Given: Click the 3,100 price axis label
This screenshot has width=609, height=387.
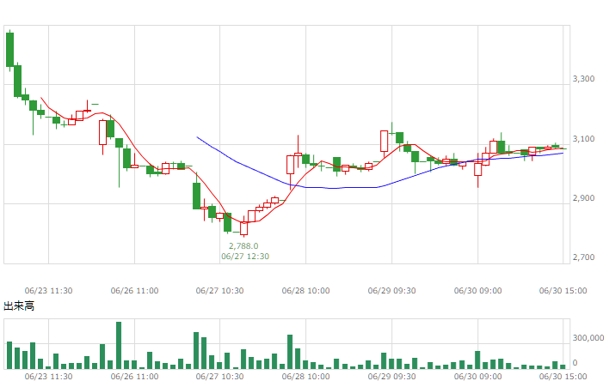Looking at the screenshot, I should tap(584, 139).
